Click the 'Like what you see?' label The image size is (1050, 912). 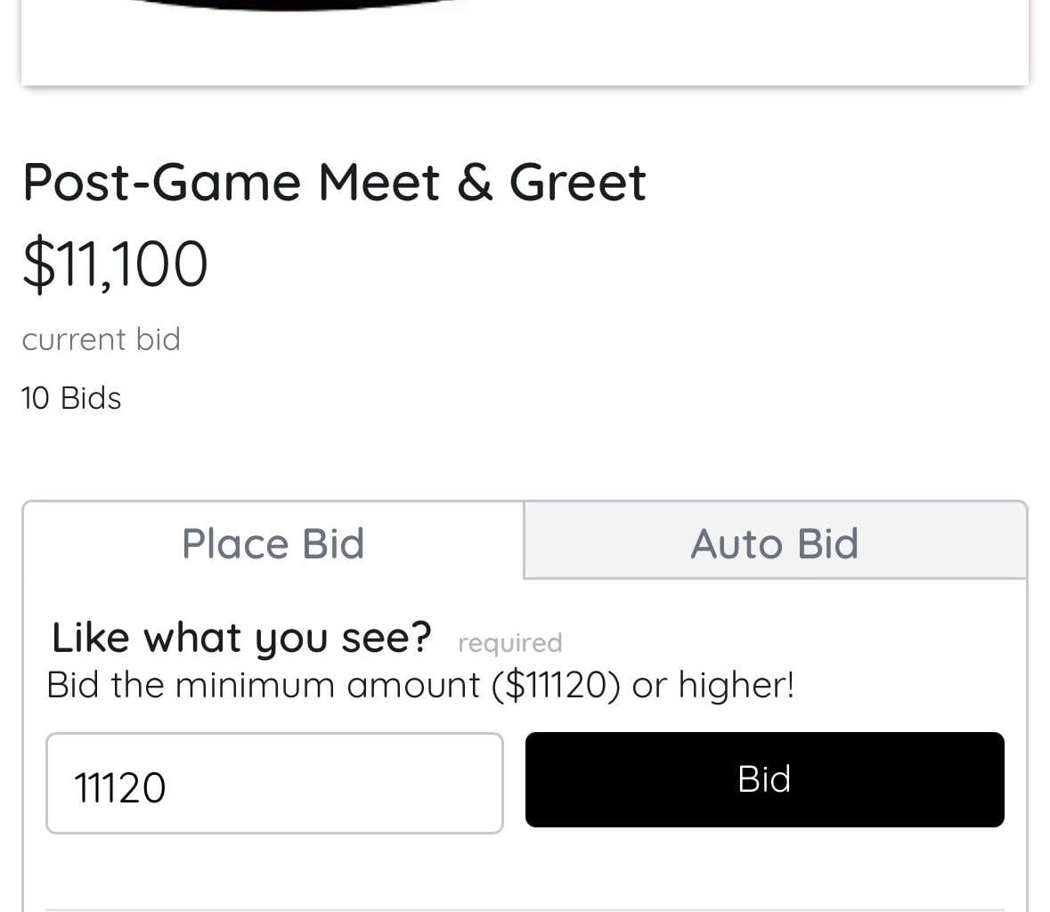[241, 638]
